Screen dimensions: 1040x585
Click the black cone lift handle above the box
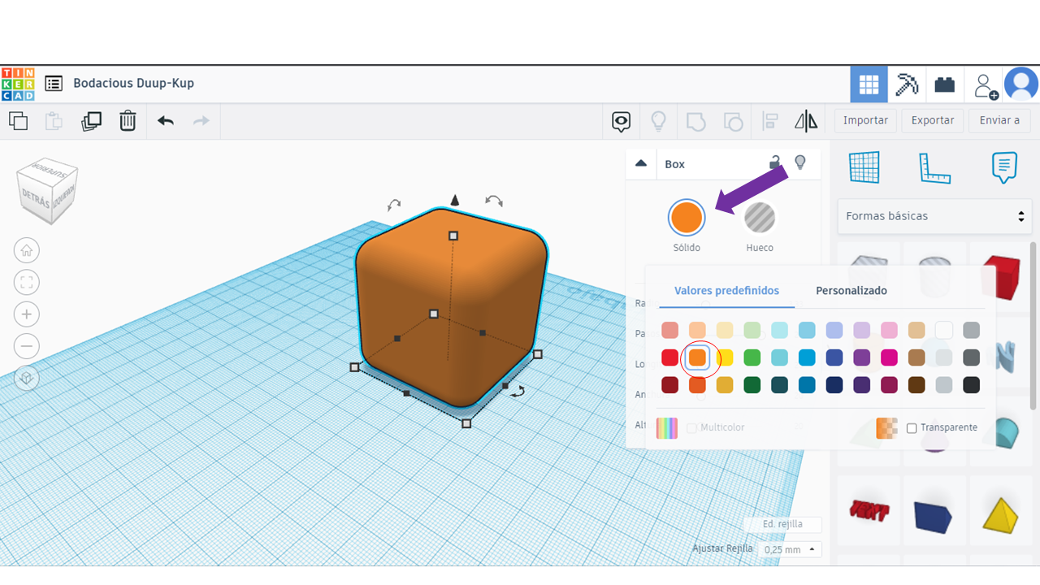455,201
